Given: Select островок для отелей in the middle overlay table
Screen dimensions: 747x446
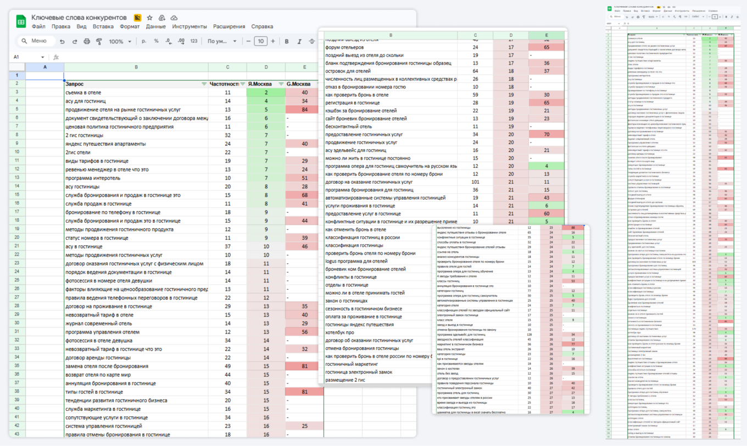Looking at the screenshot, I should point(391,71).
